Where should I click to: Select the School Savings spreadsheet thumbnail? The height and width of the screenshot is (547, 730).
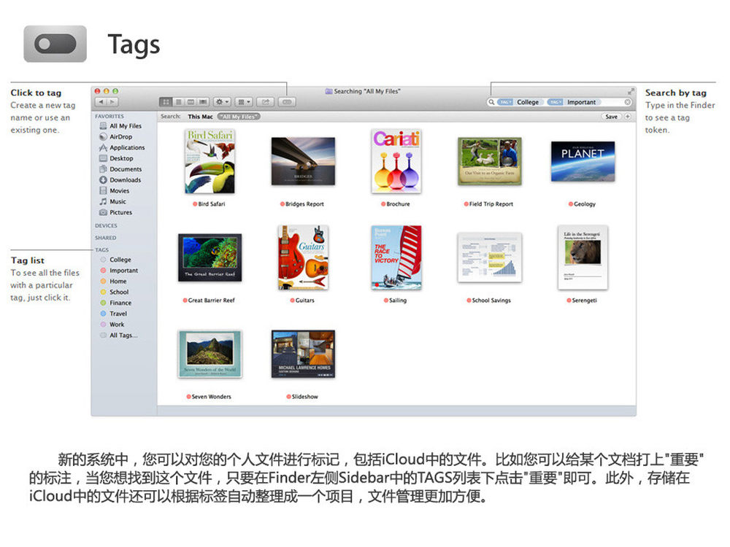pos(490,257)
